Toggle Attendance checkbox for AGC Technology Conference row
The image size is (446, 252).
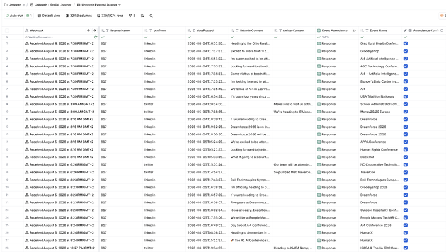point(406,66)
